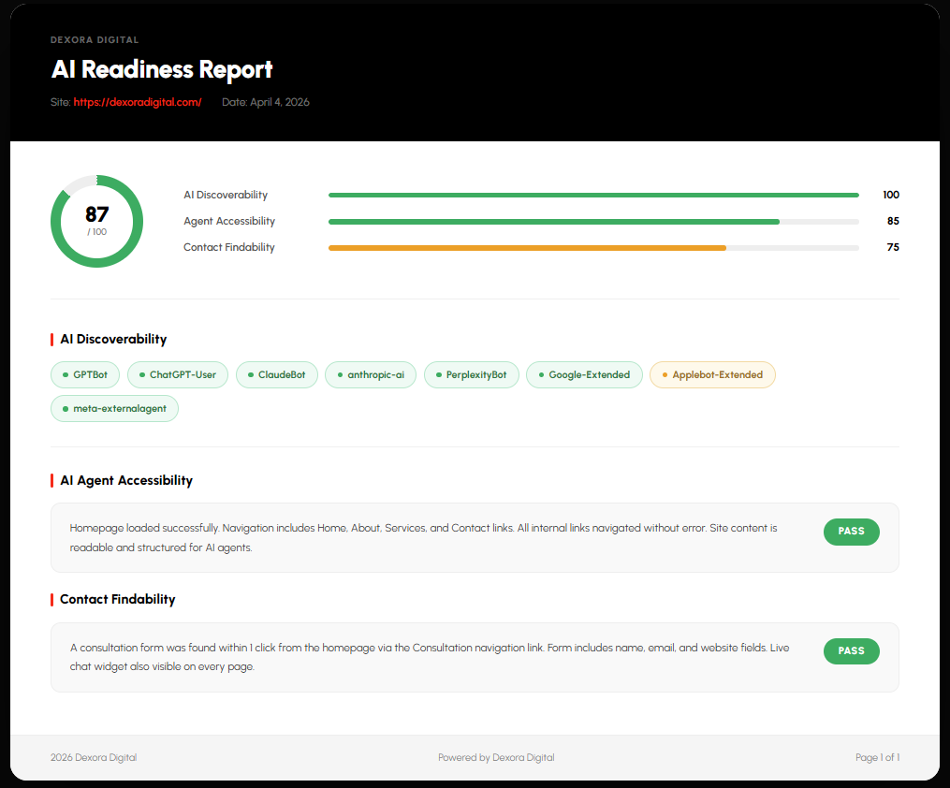Screen dimensions: 950x788
Task: Expand the AI Agent Accessibility section
Action: coord(126,479)
